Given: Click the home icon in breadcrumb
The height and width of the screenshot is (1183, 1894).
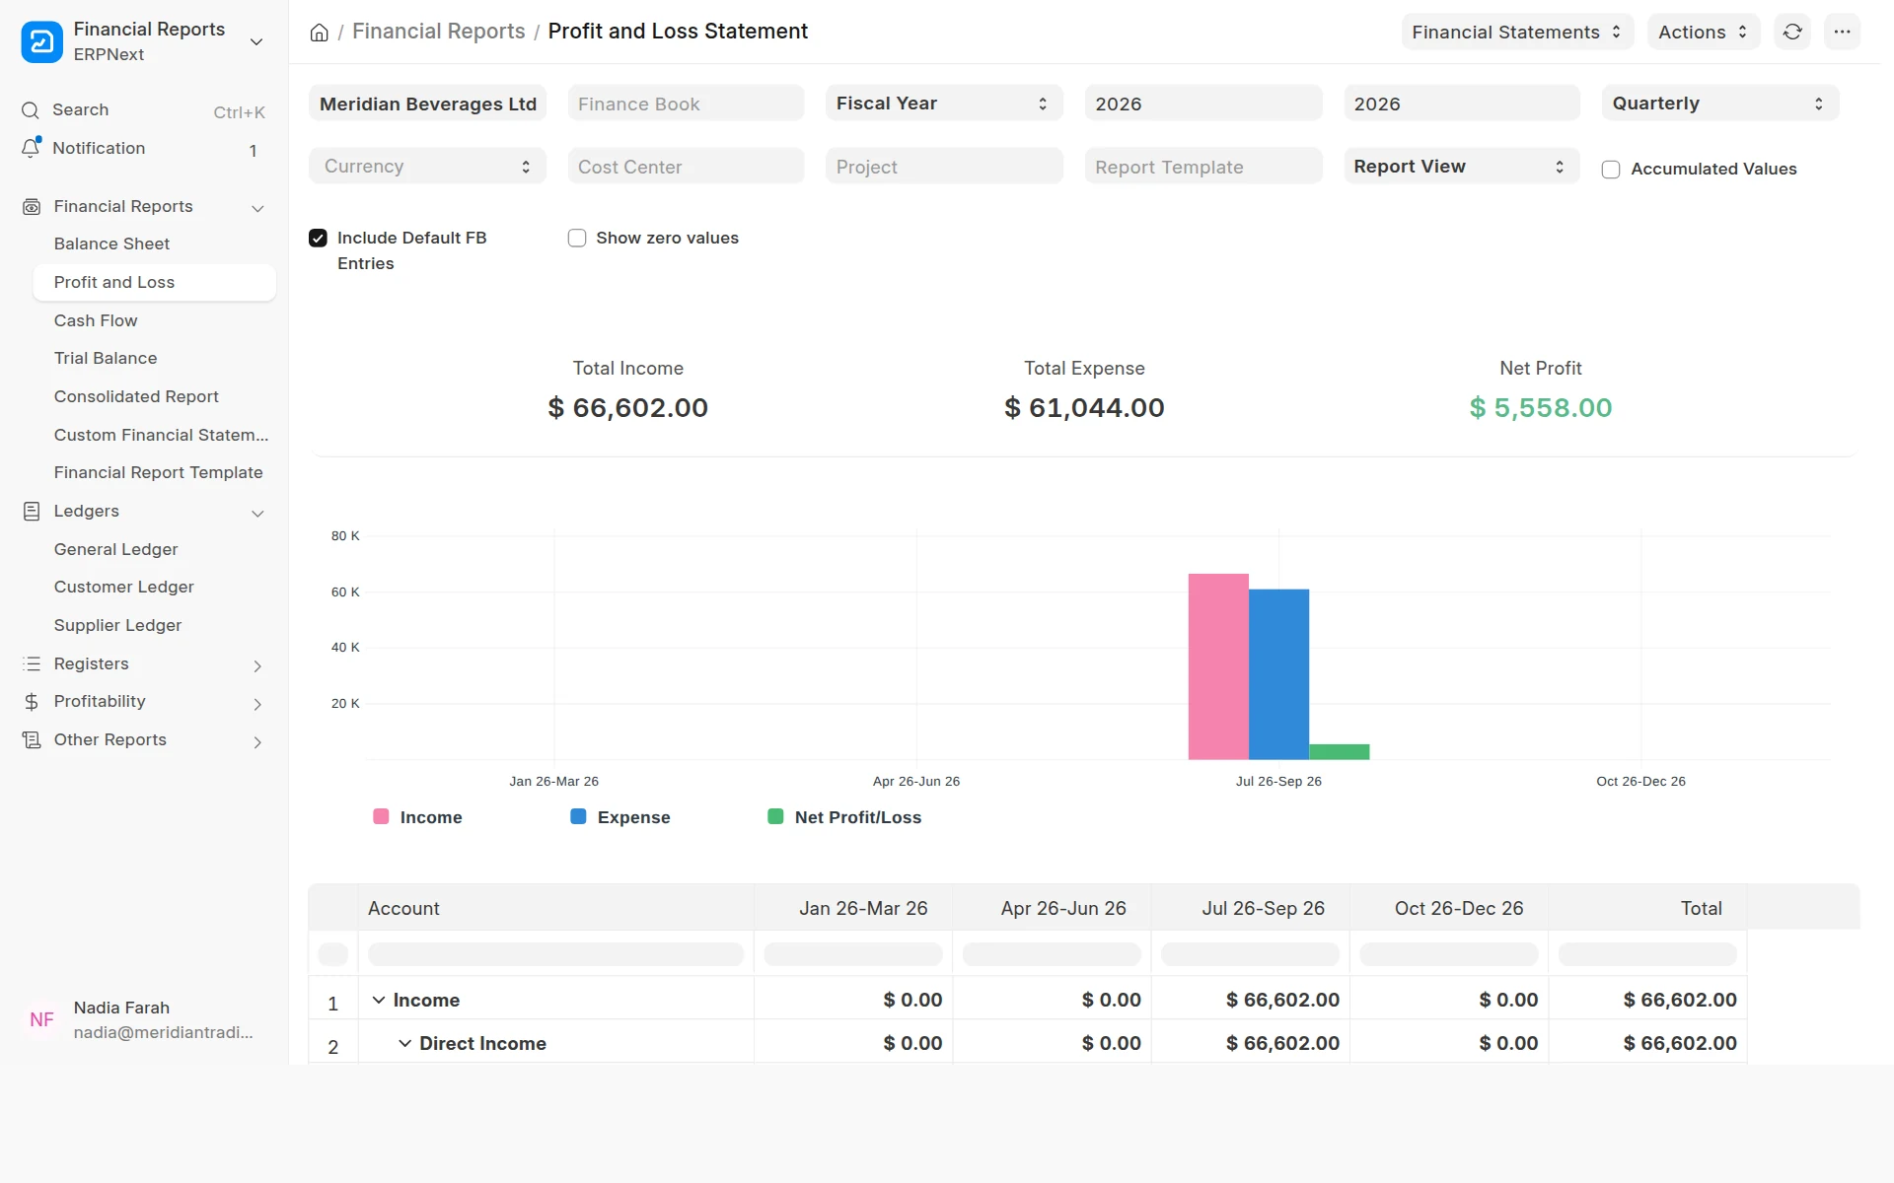Looking at the screenshot, I should [x=319, y=33].
